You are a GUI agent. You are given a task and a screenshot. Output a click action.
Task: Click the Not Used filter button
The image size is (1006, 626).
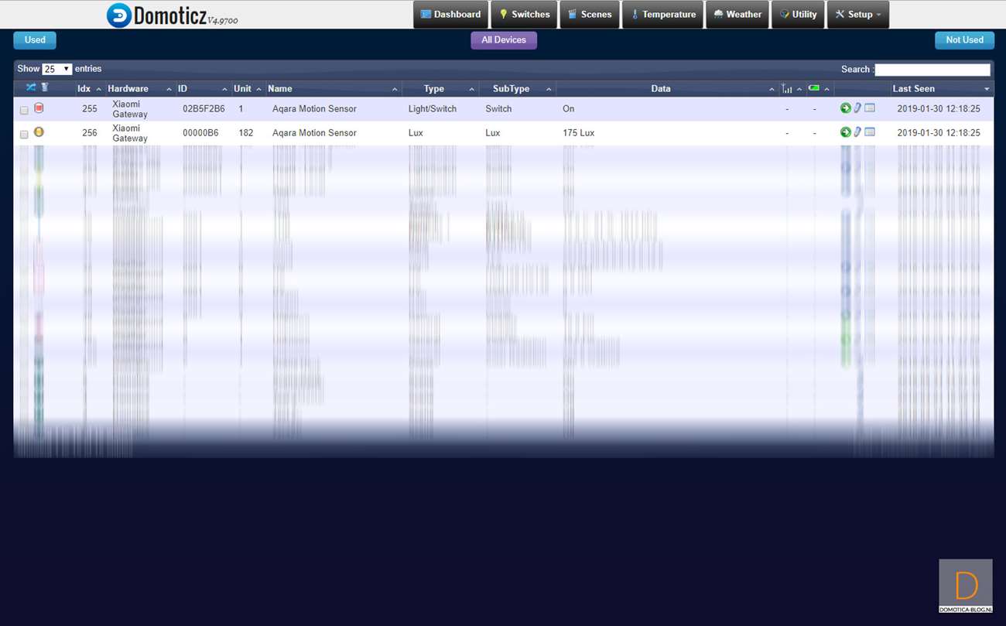coord(964,40)
